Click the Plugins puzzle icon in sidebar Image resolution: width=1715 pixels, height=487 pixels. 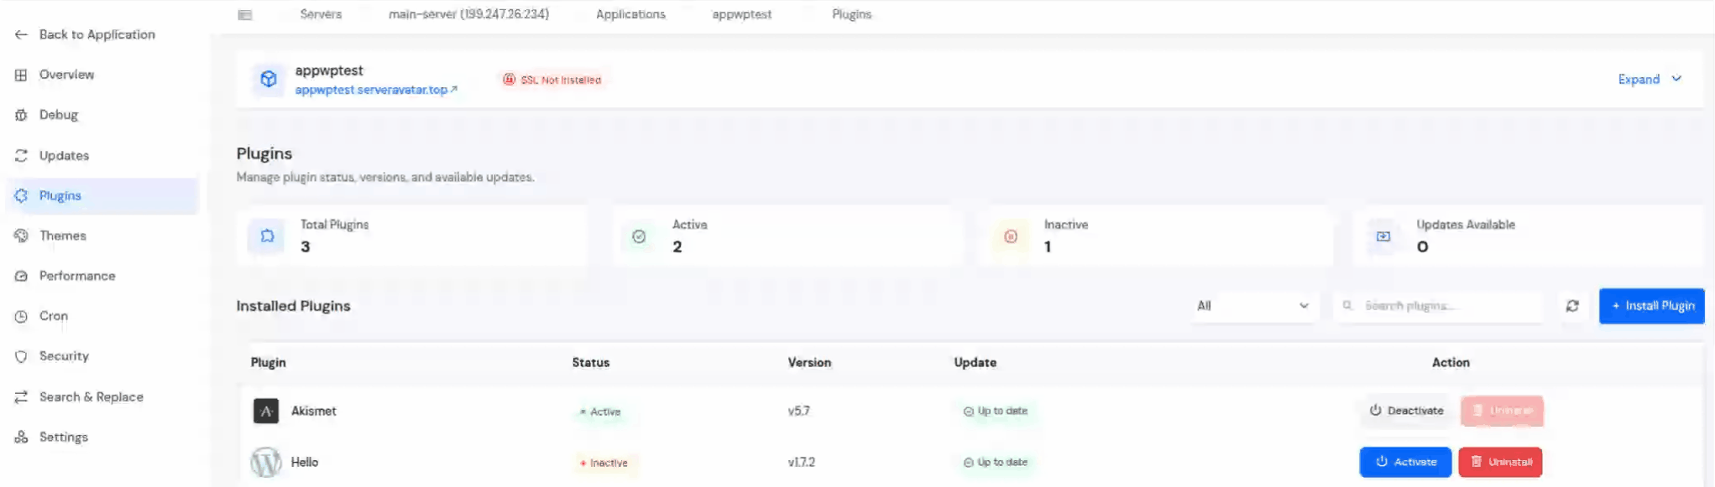click(21, 196)
